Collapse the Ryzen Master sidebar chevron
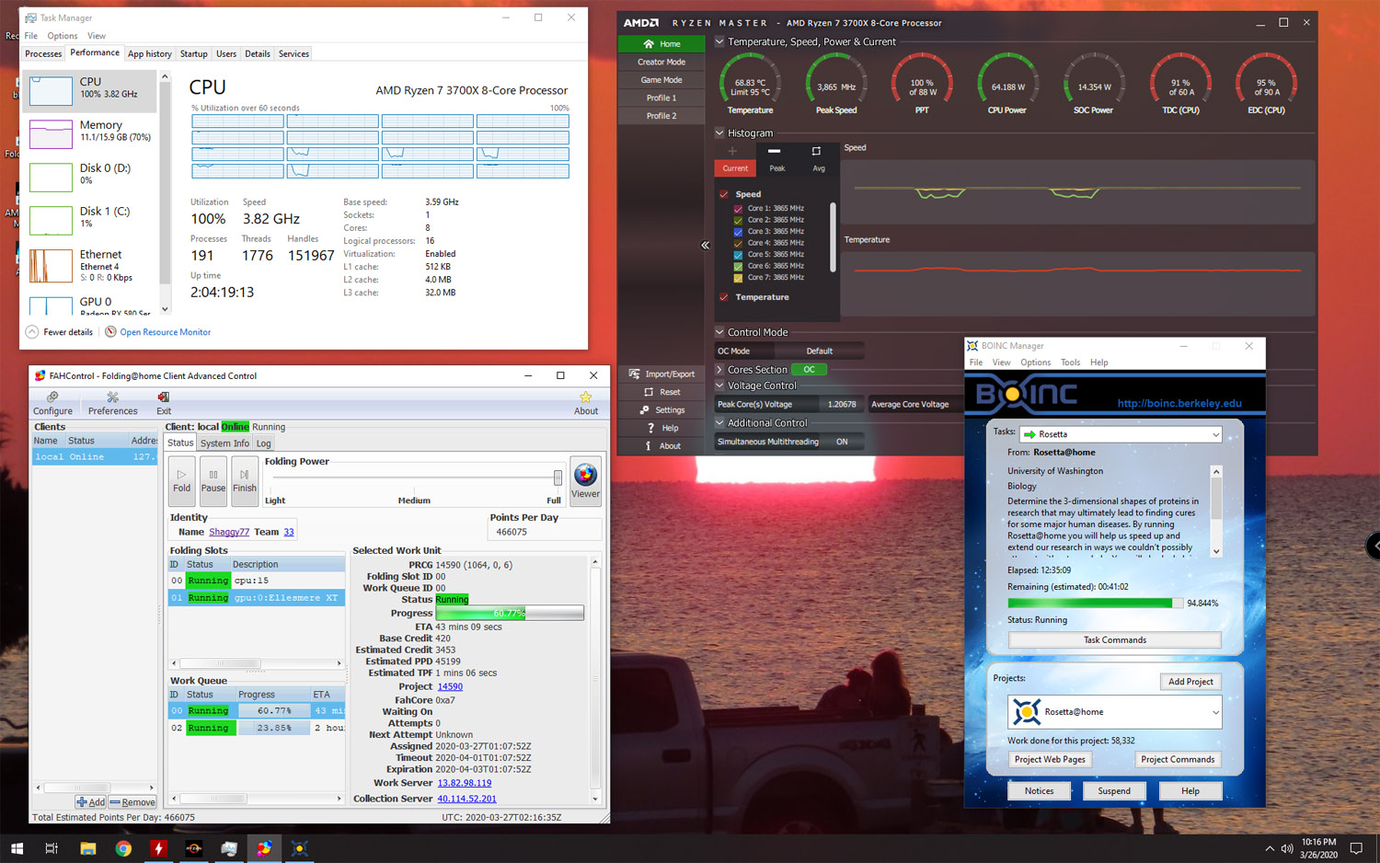The height and width of the screenshot is (863, 1380). point(705,245)
